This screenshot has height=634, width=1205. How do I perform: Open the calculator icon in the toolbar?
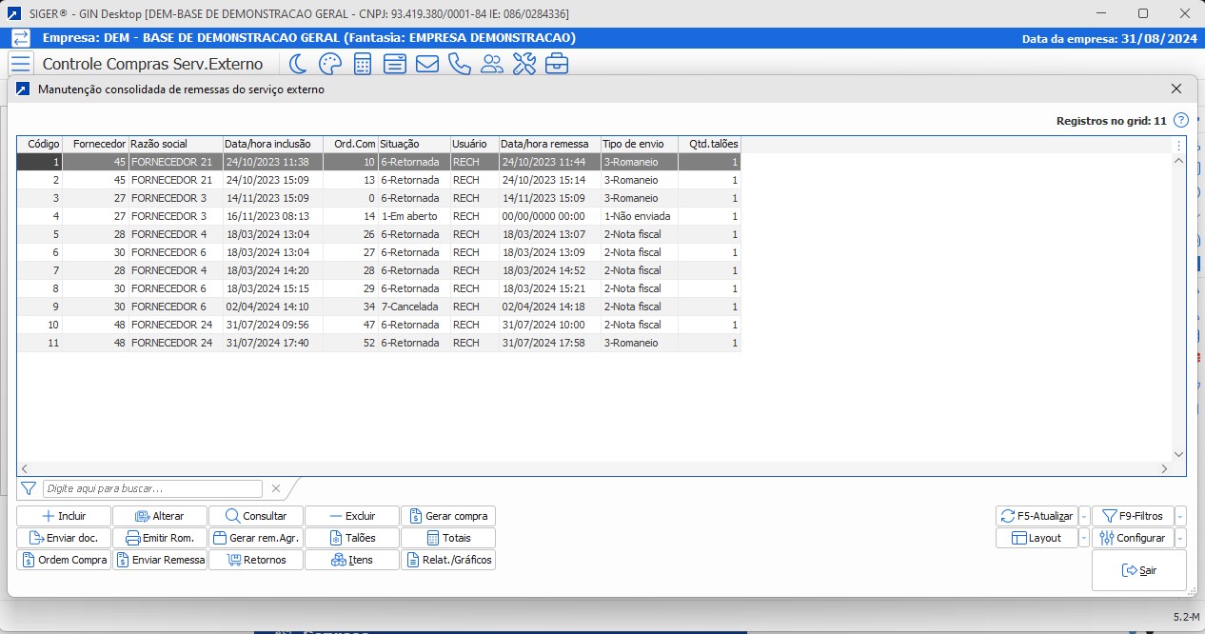(x=363, y=64)
